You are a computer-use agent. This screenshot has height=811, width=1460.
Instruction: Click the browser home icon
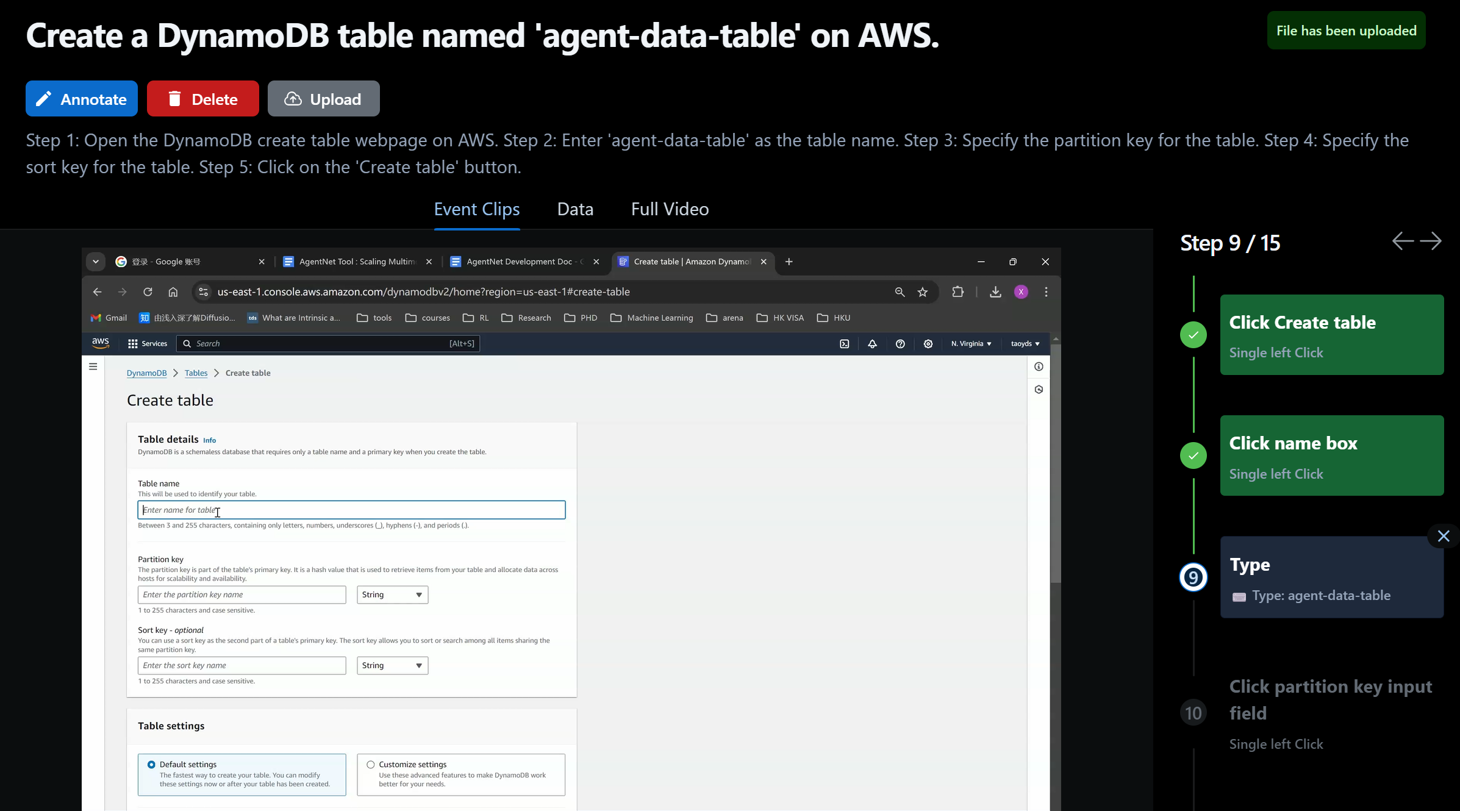coord(173,292)
